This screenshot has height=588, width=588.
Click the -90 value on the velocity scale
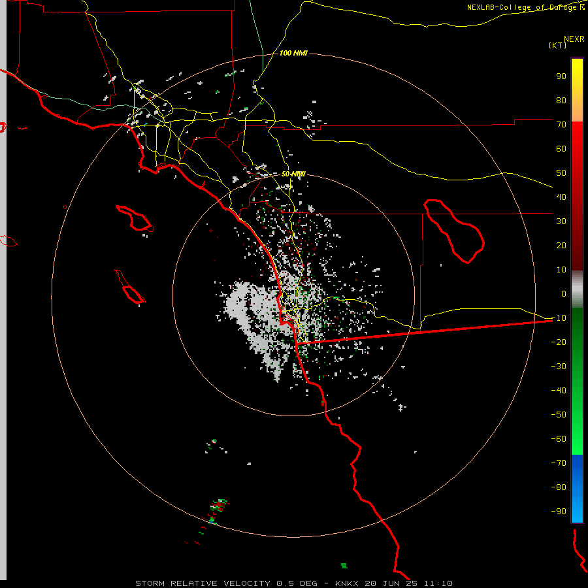pyautogui.click(x=559, y=511)
